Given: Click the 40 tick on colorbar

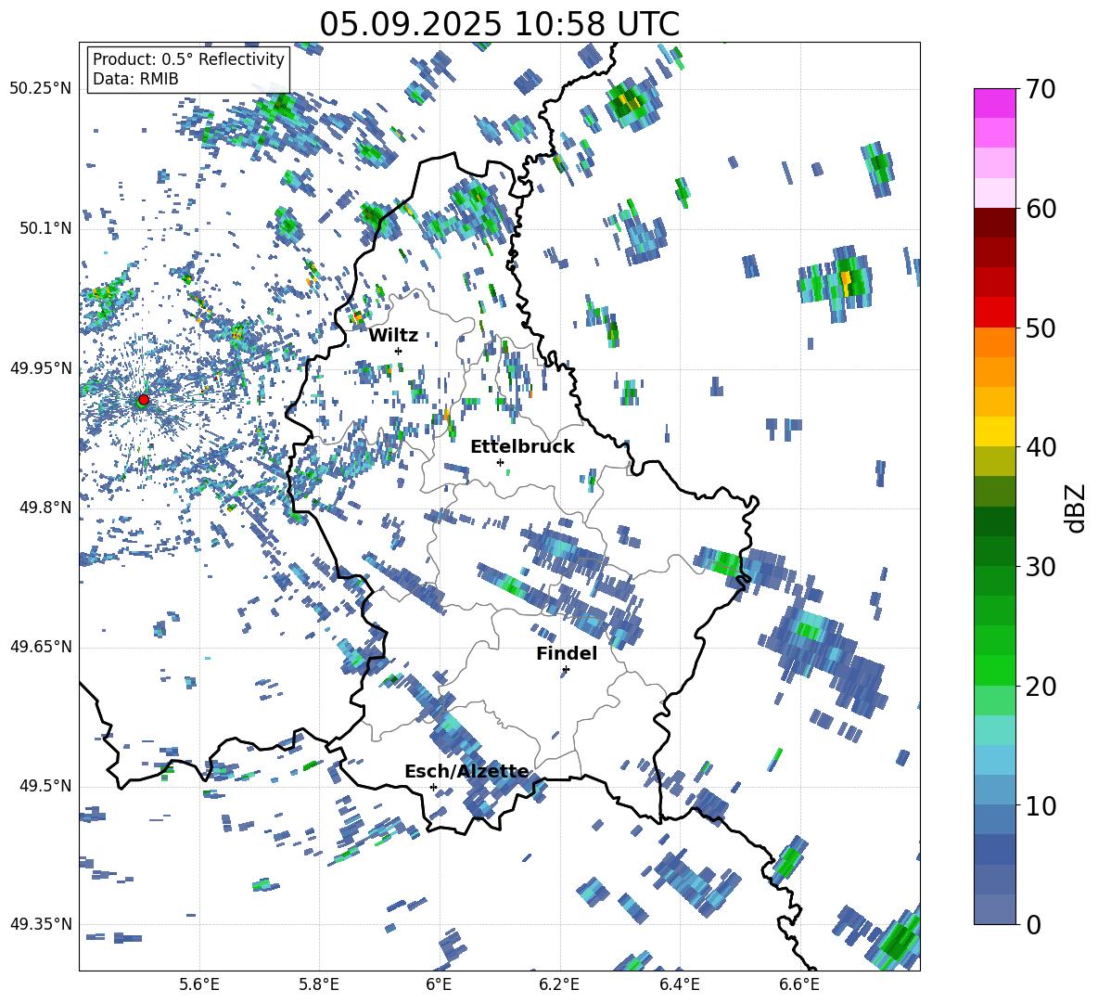Looking at the screenshot, I should [x=1040, y=447].
